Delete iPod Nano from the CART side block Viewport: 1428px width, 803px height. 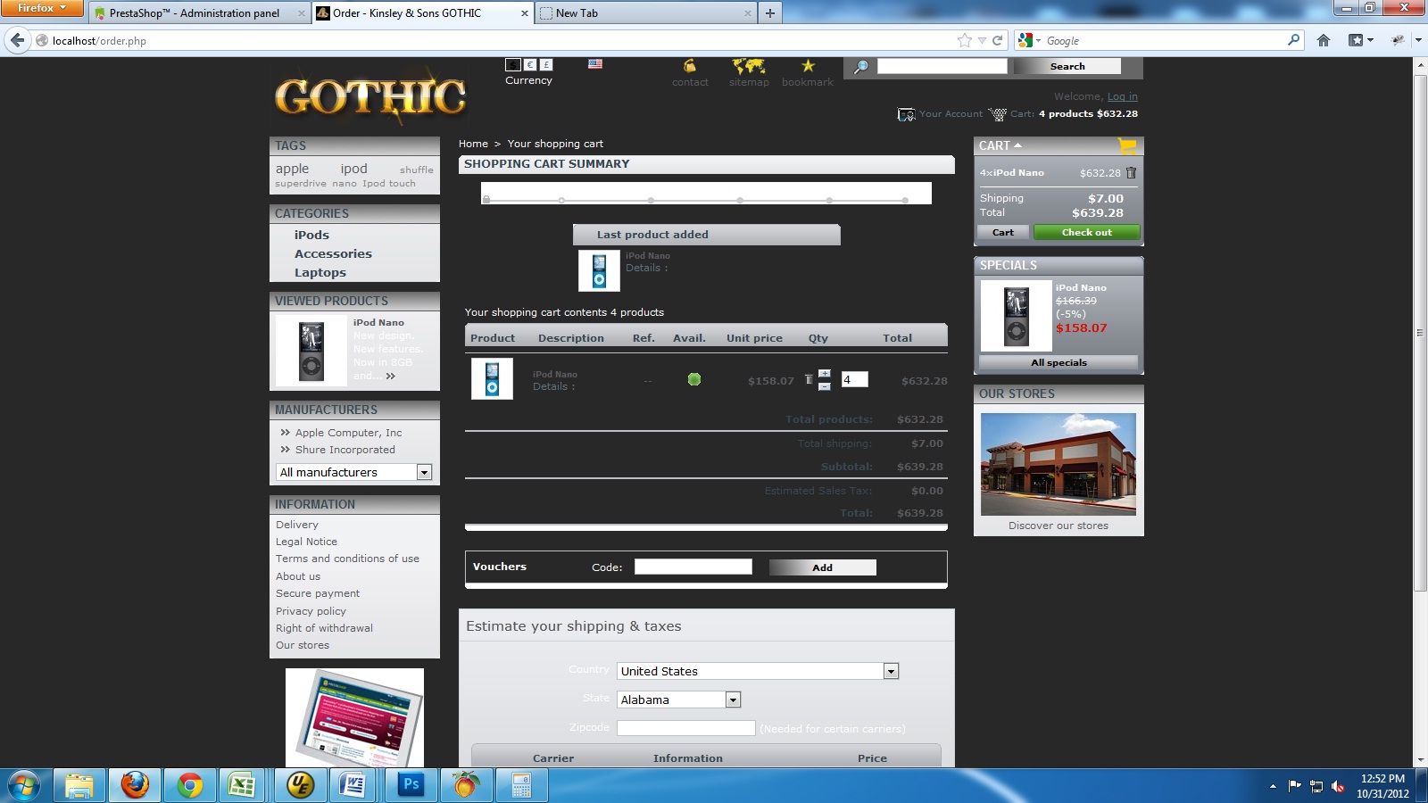click(x=1132, y=173)
